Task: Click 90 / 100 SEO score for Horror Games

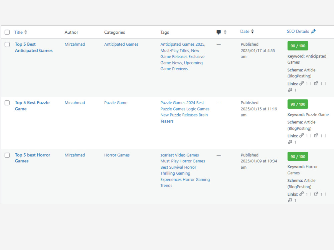Action: [x=298, y=156]
